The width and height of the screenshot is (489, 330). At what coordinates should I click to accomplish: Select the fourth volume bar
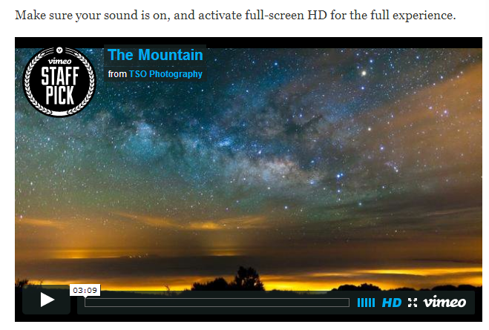point(370,303)
